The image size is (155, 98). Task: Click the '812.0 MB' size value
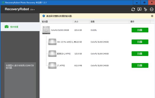coord(78,66)
